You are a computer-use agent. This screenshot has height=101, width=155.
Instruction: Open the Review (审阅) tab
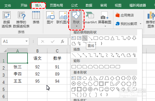(x=104, y=5)
